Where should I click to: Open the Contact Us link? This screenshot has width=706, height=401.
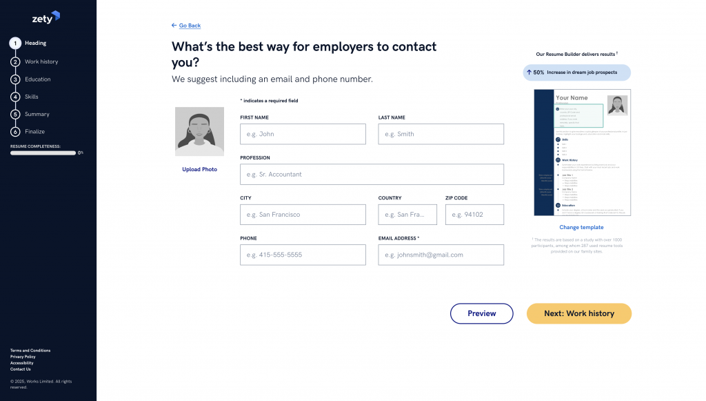(20, 369)
